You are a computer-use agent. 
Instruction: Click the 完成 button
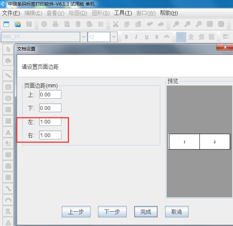146,212
